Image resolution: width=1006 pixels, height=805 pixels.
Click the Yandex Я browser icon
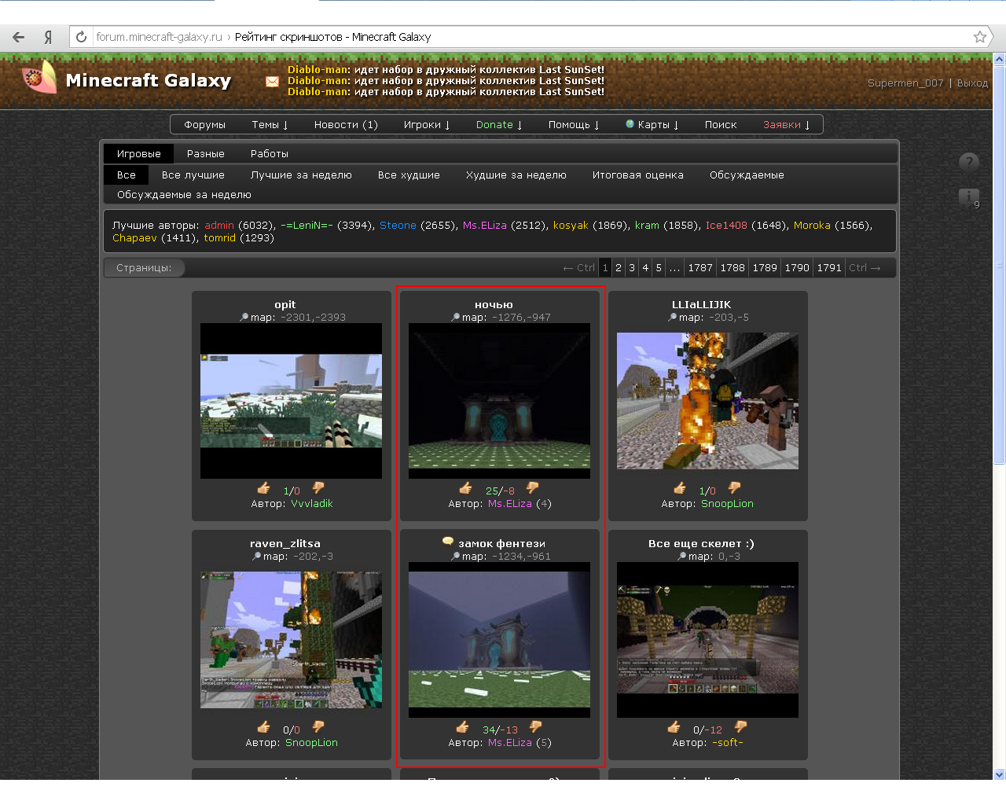tap(49, 37)
